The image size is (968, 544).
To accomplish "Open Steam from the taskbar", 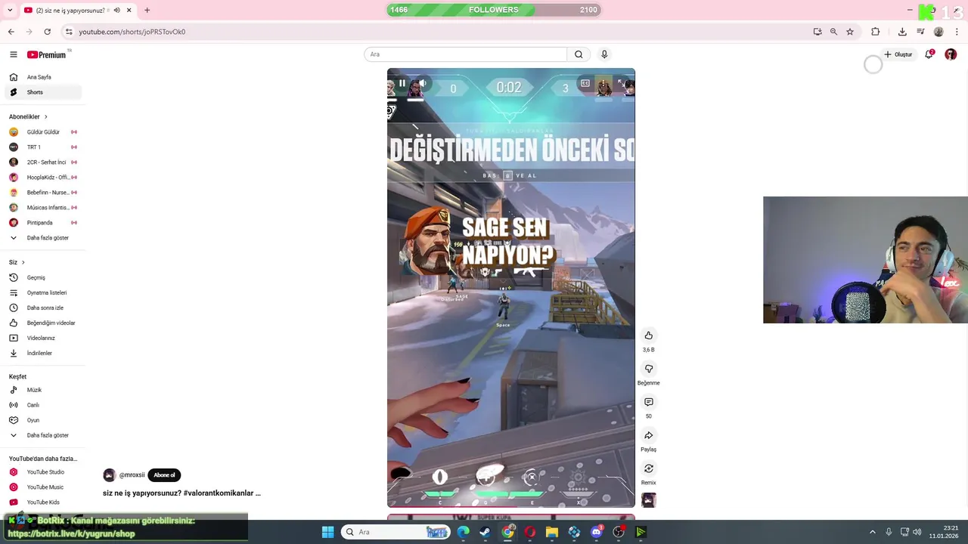I will click(x=486, y=532).
